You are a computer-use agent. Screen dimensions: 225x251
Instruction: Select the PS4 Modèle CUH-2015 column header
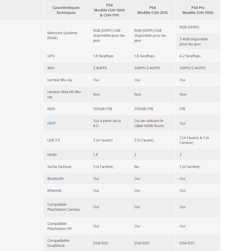[152, 10]
